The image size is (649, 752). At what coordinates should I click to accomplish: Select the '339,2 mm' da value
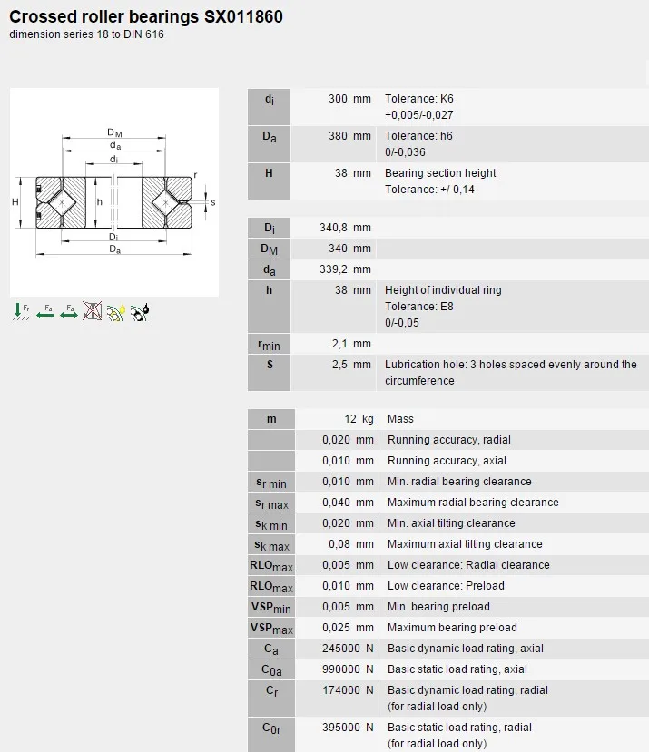[345, 269]
